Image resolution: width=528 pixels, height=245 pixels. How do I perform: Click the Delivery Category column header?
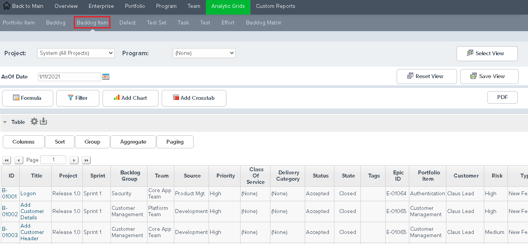(x=288, y=176)
